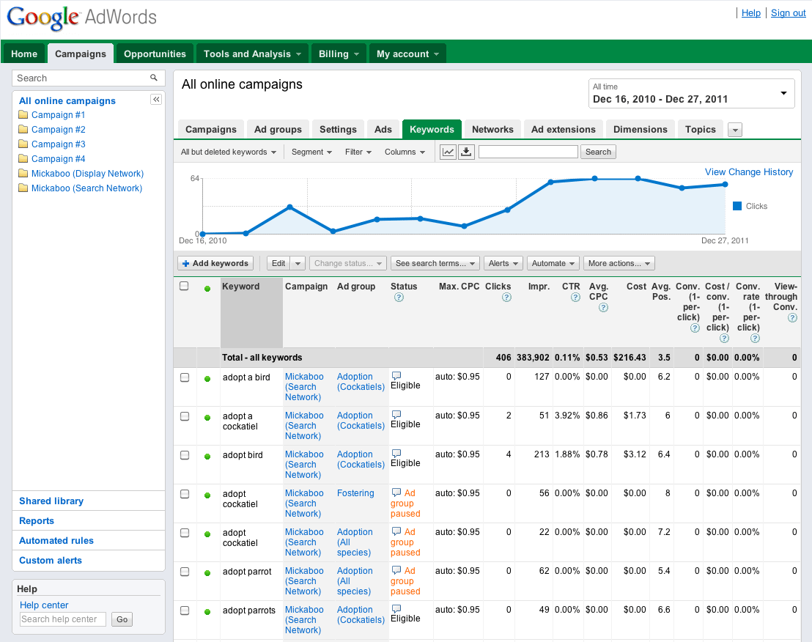
Task: Click the campaign Search field in sidebar
Action: [x=88, y=78]
